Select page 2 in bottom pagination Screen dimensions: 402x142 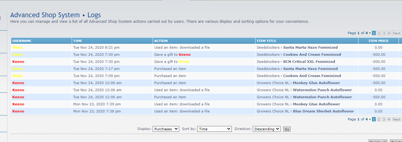point(379,120)
